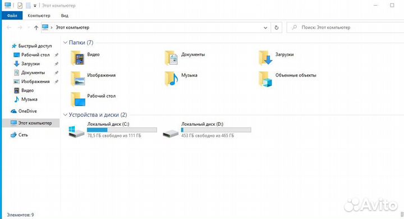This screenshot has width=404, height=219.
Task: Select Этот компьютер in the sidebar
Action: coord(31,123)
